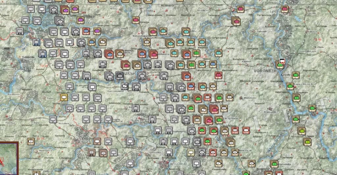
Task: Click the Desna river label
Action: tap(25, 47)
